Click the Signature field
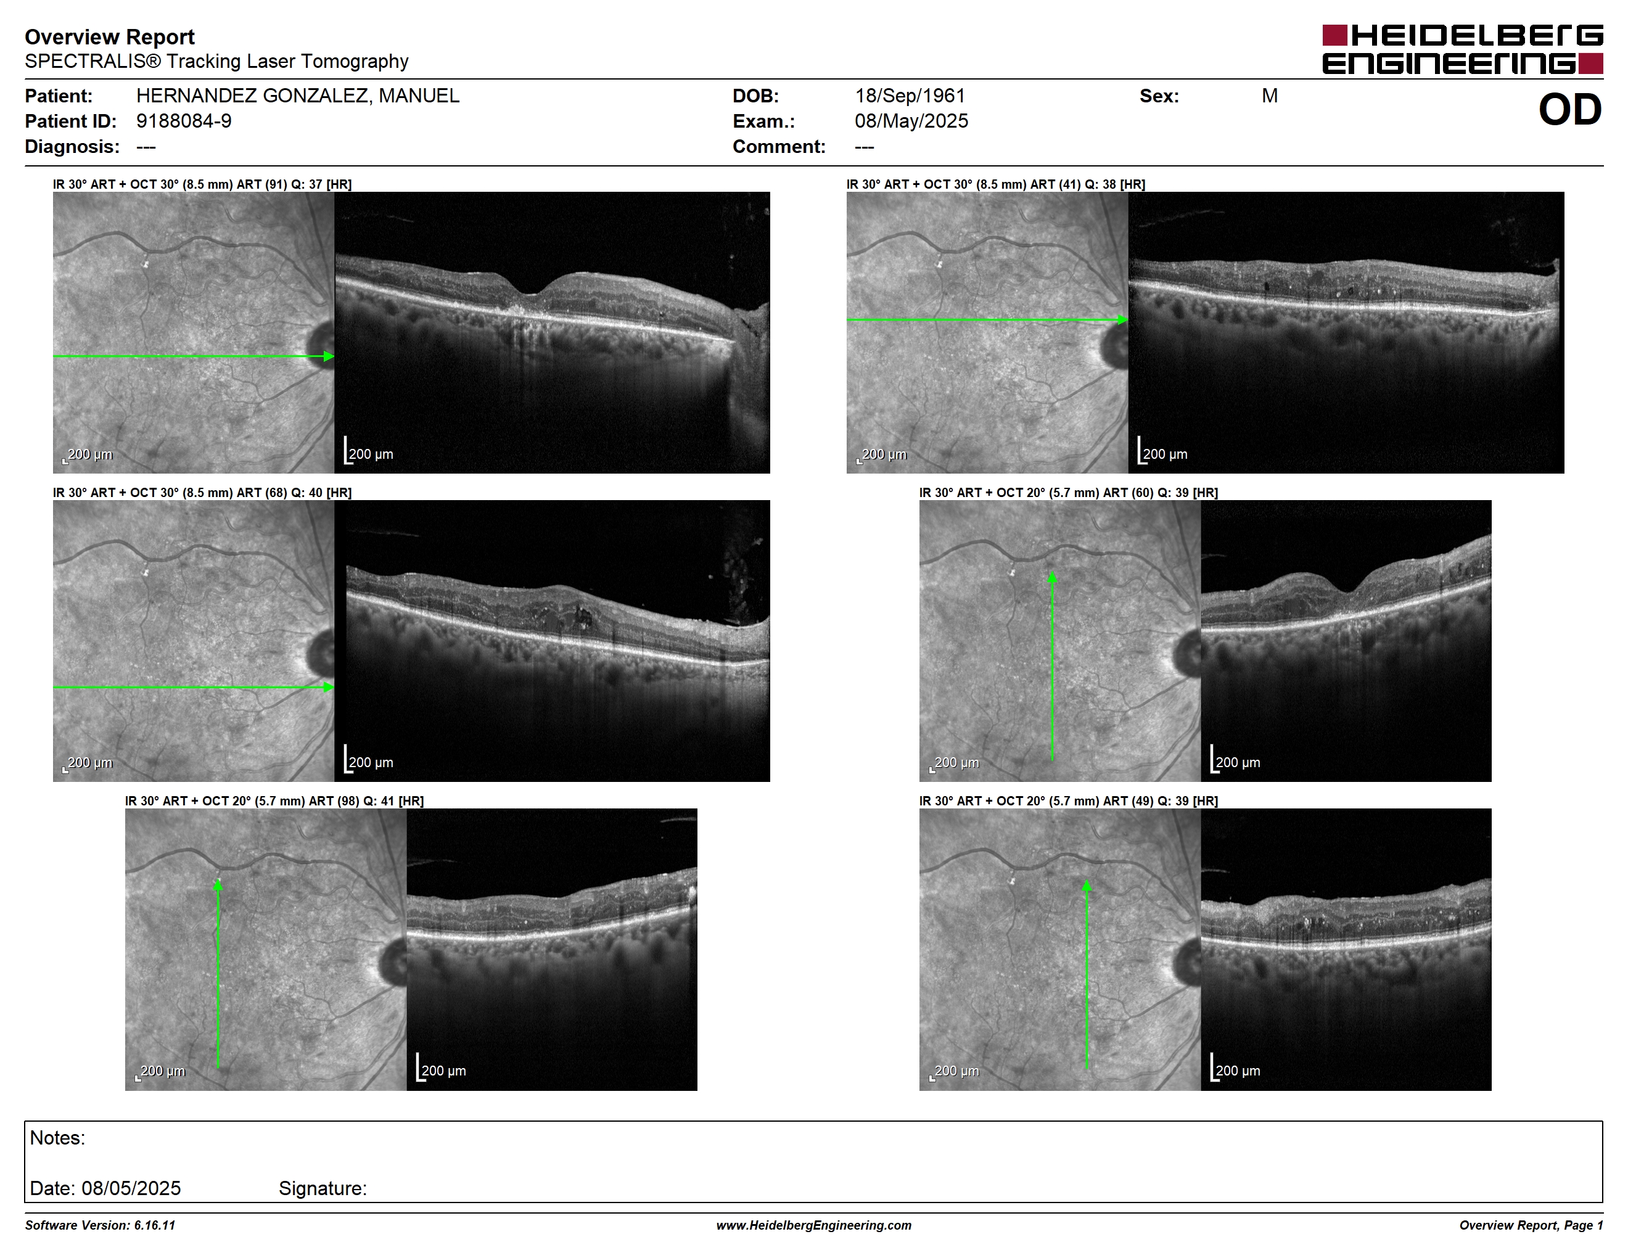This screenshot has height=1258, width=1628. coord(323,1188)
